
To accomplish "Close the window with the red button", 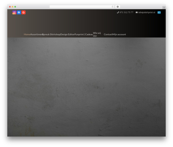I will click(x=10, y=7).
